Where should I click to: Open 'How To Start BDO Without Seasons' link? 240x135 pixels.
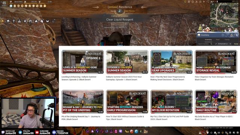(x=125, y=118)
